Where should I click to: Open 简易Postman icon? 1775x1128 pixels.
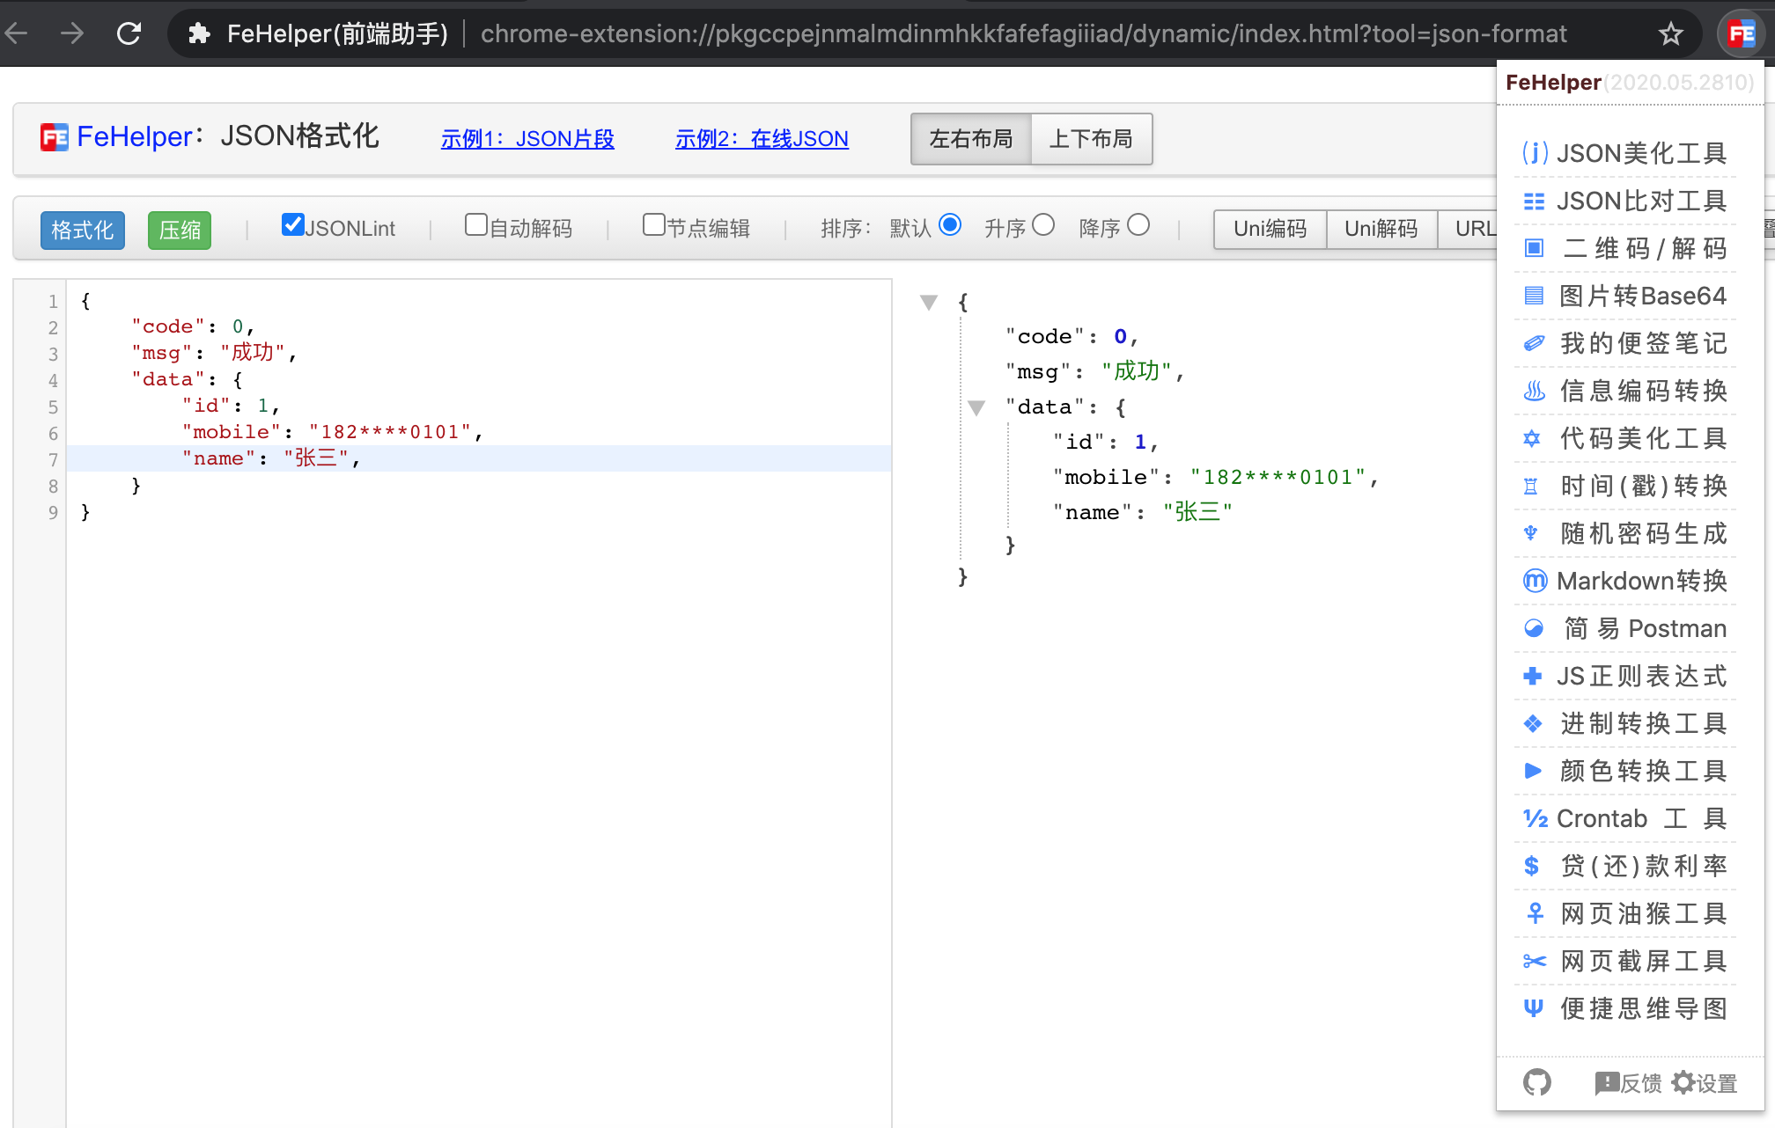pyautogui.click(x=1534, y=628)
